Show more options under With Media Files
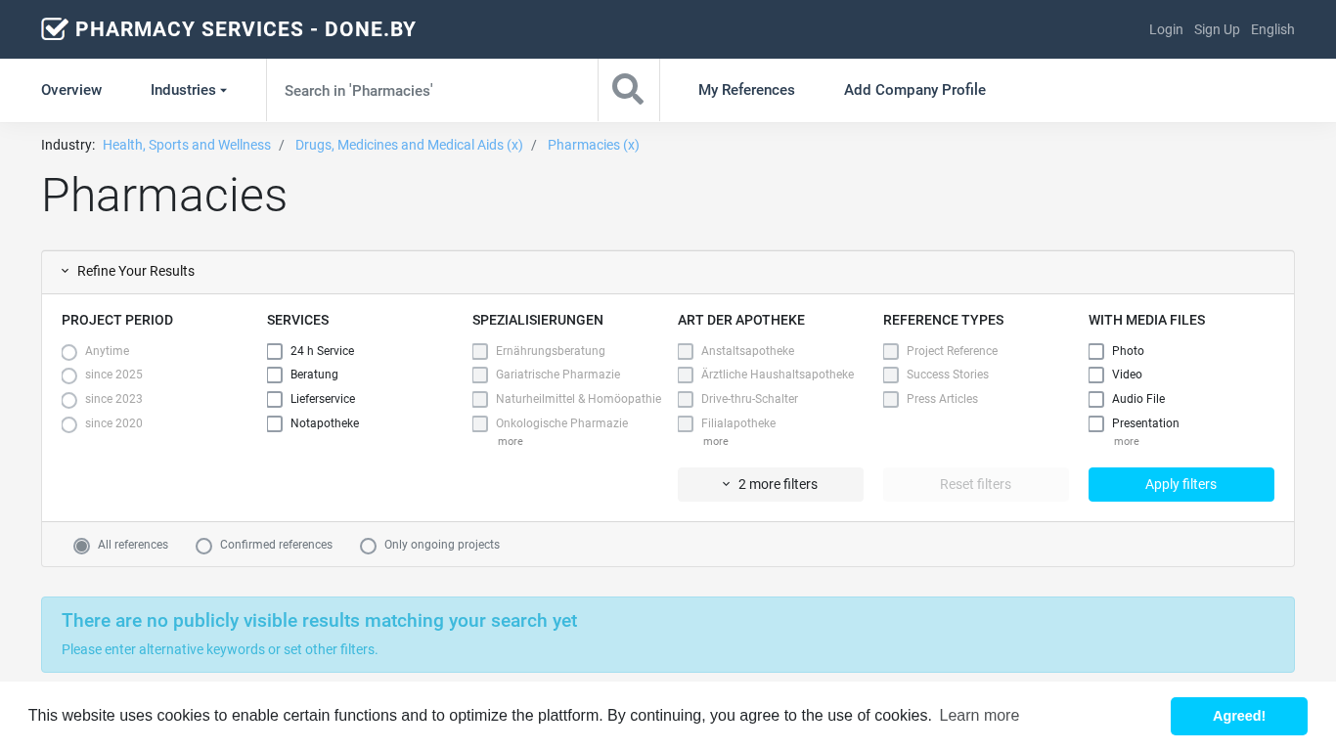 (1126, 442)
